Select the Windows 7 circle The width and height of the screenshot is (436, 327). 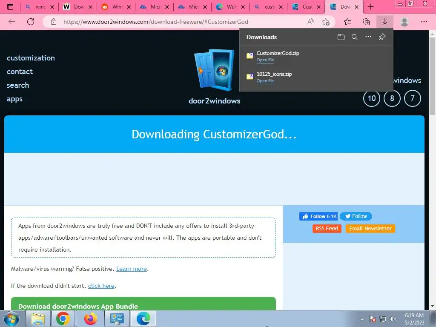click(412, 98)
